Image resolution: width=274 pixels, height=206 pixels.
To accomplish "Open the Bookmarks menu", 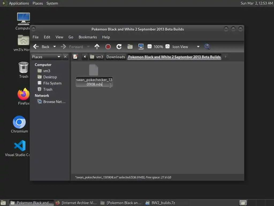I will (x=88, y=37).
